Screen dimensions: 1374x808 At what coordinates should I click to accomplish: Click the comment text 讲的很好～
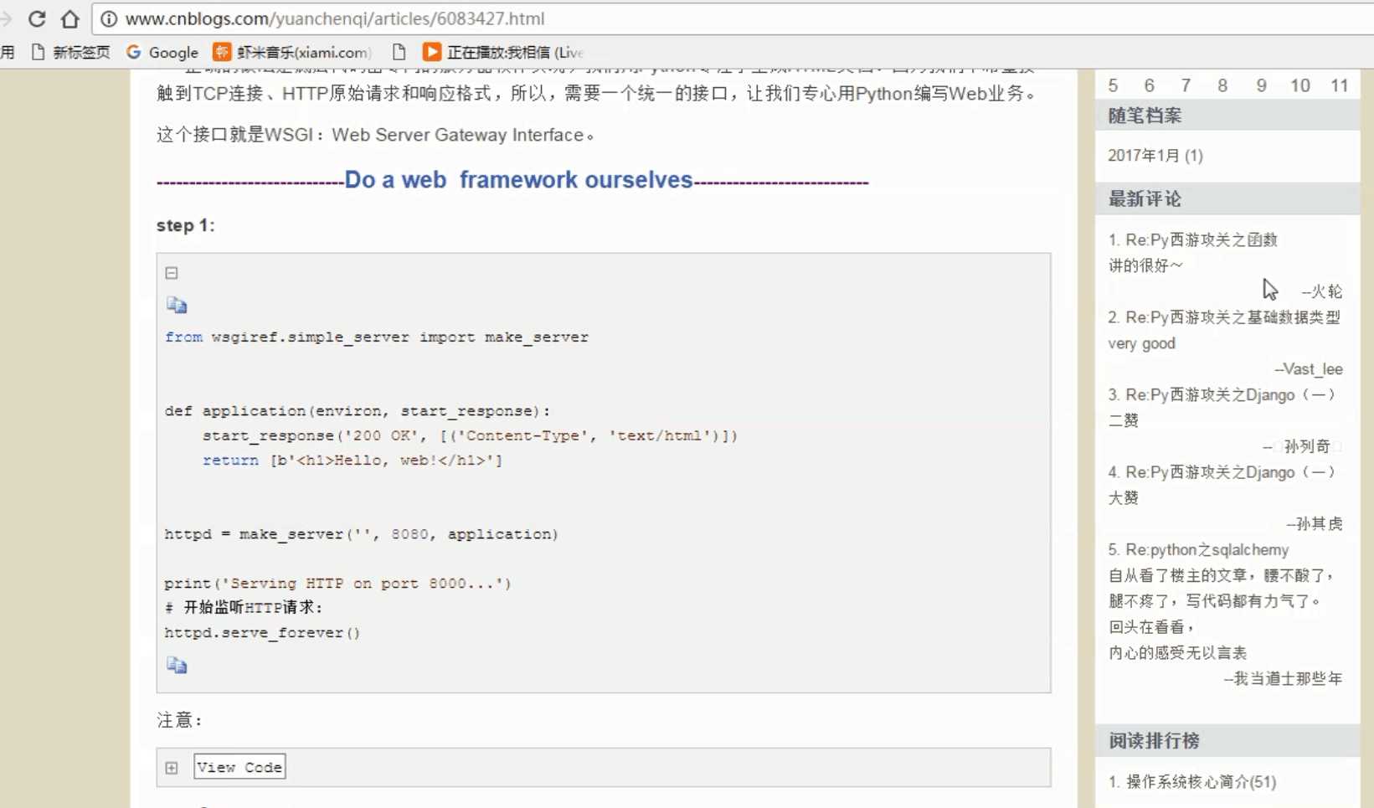1145,265
